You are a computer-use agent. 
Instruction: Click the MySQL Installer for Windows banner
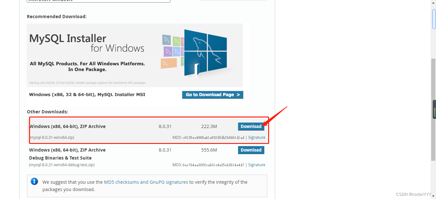(135, 55)
